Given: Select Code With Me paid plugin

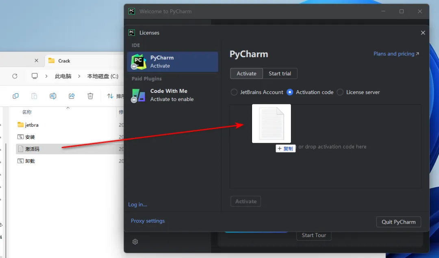Looking at the screenshot, I should click(172, 95).
